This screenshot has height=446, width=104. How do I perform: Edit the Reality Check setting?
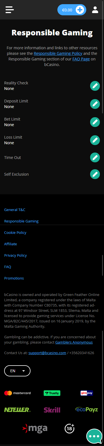pos(95,86)
